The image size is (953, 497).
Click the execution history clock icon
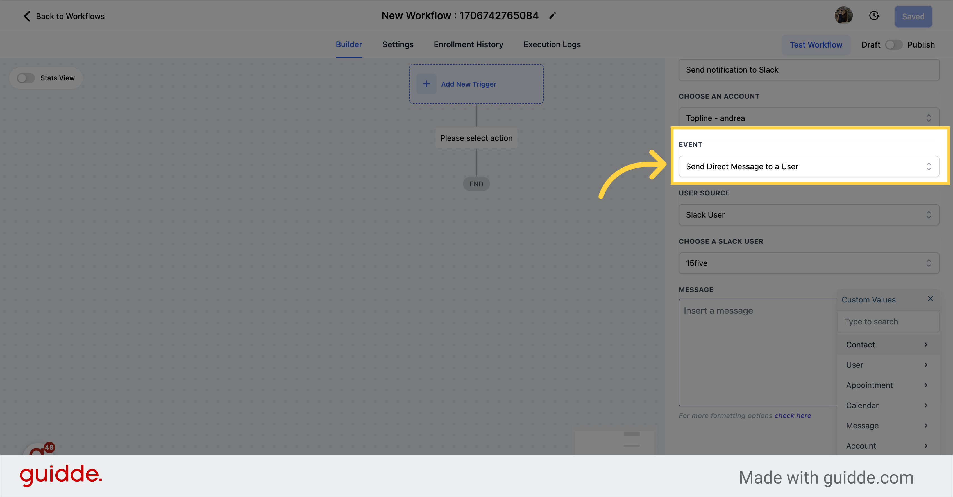(x=875, y=16)
